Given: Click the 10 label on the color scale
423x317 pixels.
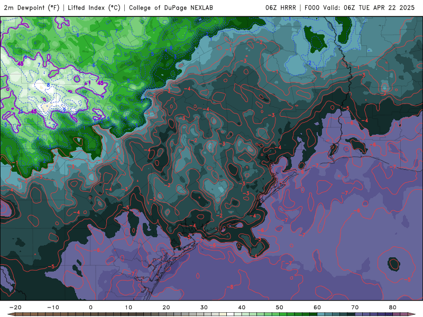Looking at the screenshot, I should pyautogui.click(x=128, y=307).
